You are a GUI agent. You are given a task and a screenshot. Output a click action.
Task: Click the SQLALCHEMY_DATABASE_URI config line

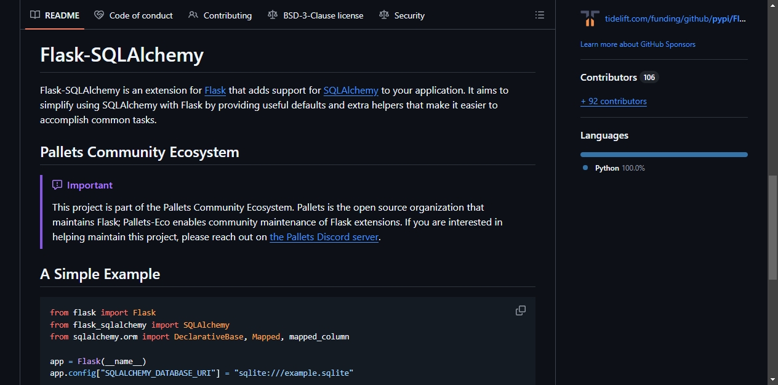(202, 373)
